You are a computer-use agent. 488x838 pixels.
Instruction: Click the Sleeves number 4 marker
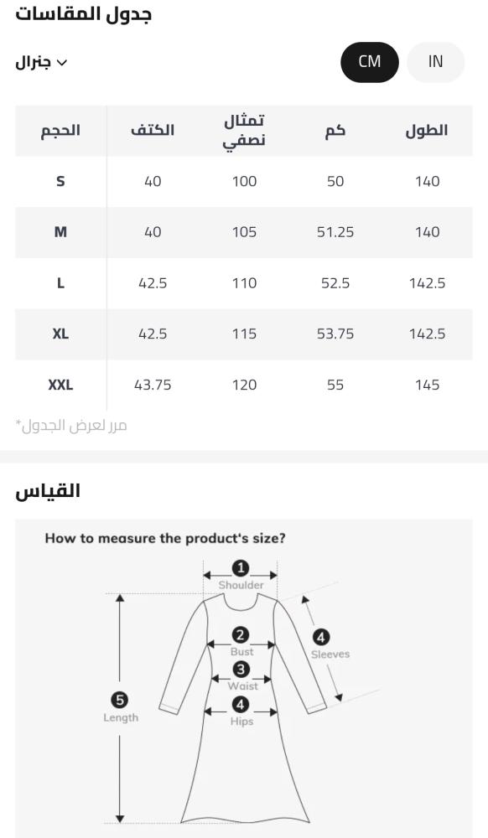(x=320, y=637)
